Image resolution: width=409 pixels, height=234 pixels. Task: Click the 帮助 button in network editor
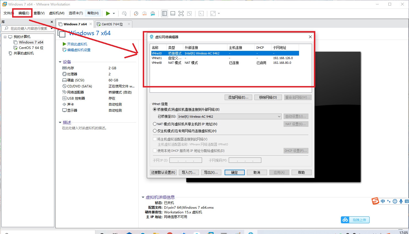click(302, 172)
